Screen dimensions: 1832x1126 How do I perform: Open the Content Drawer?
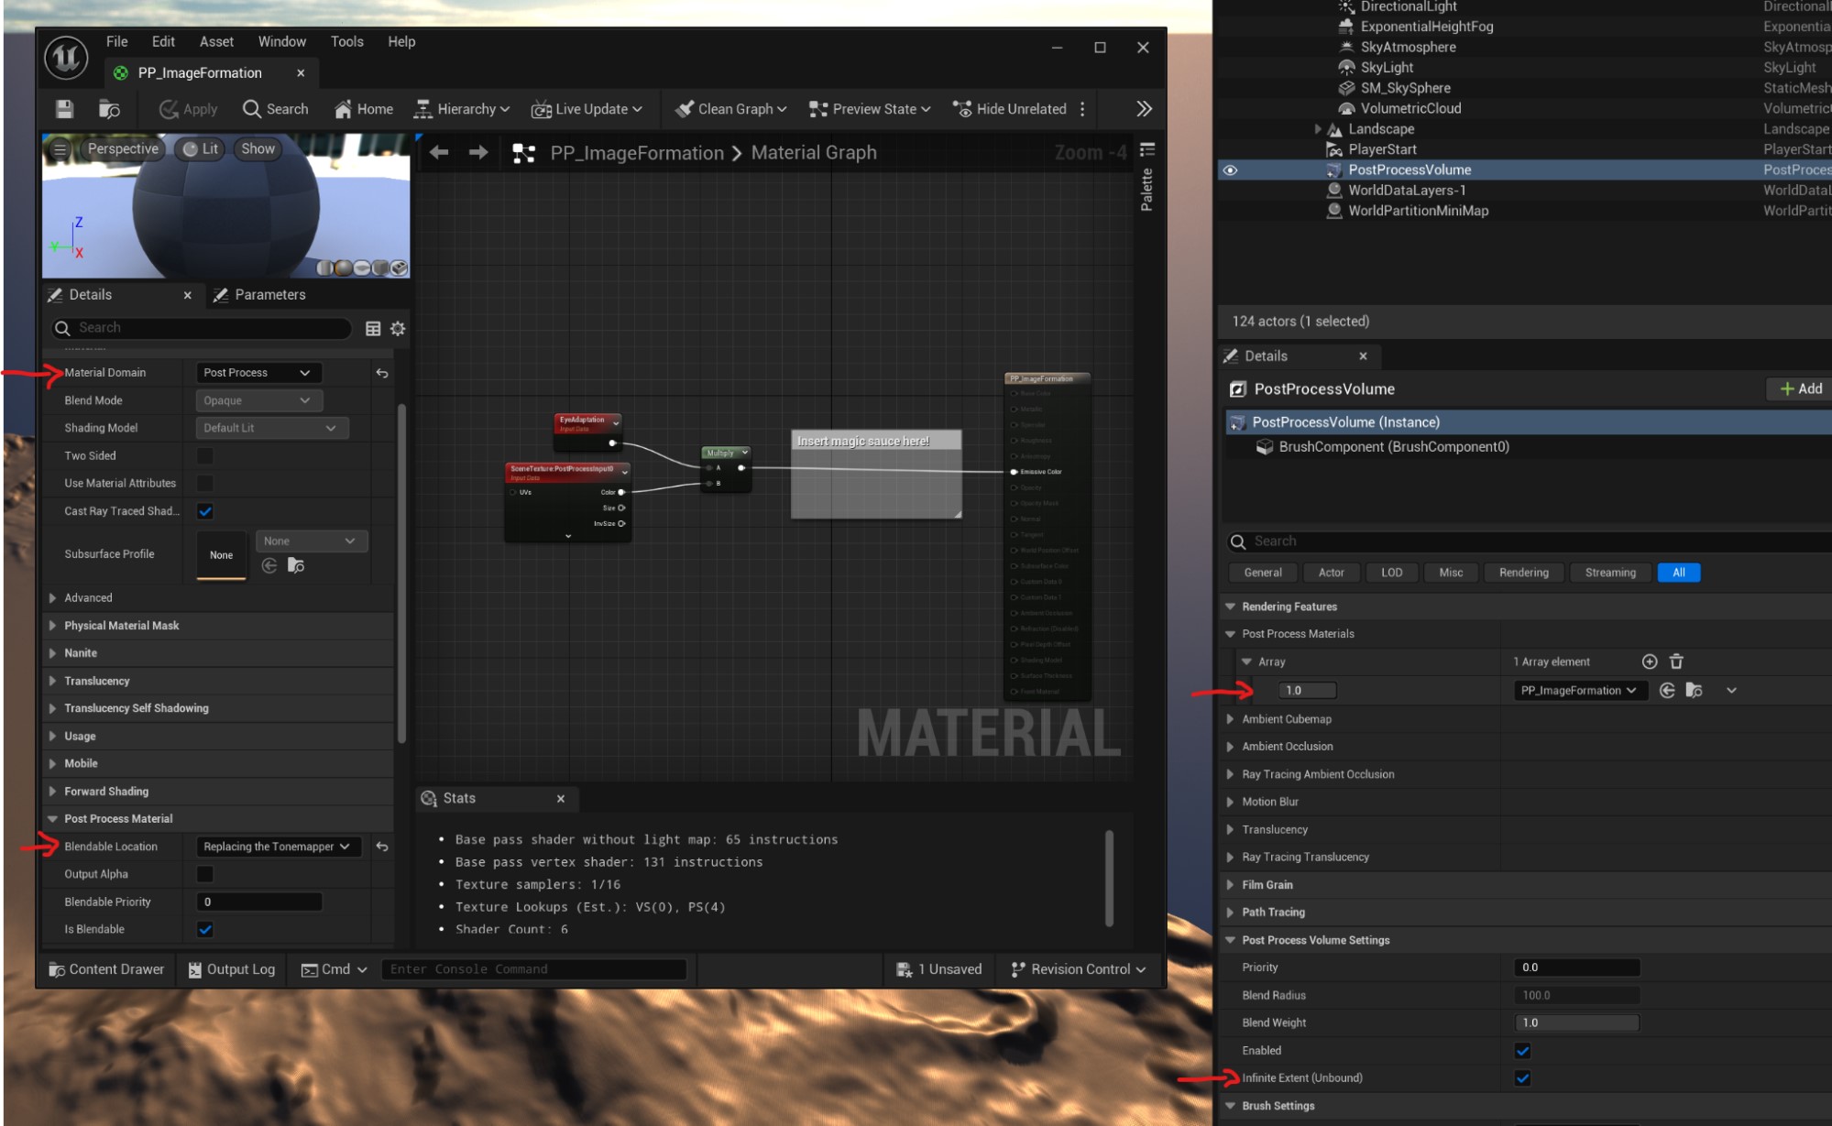[106, 969]
